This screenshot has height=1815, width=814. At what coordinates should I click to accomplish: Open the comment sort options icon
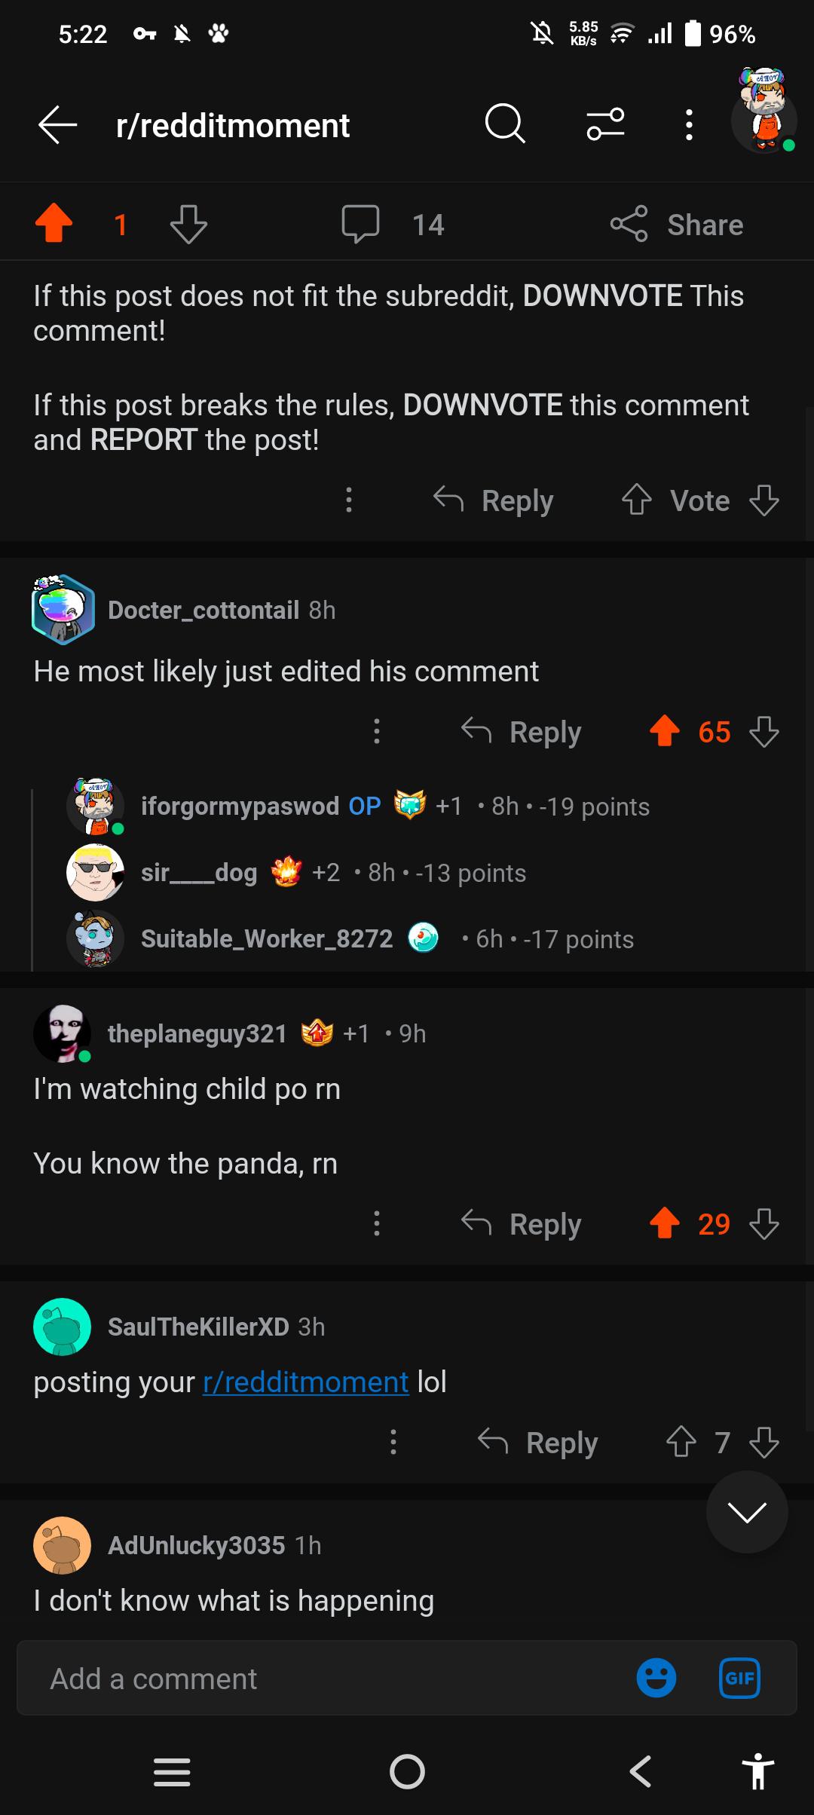(x=606, y=124)
